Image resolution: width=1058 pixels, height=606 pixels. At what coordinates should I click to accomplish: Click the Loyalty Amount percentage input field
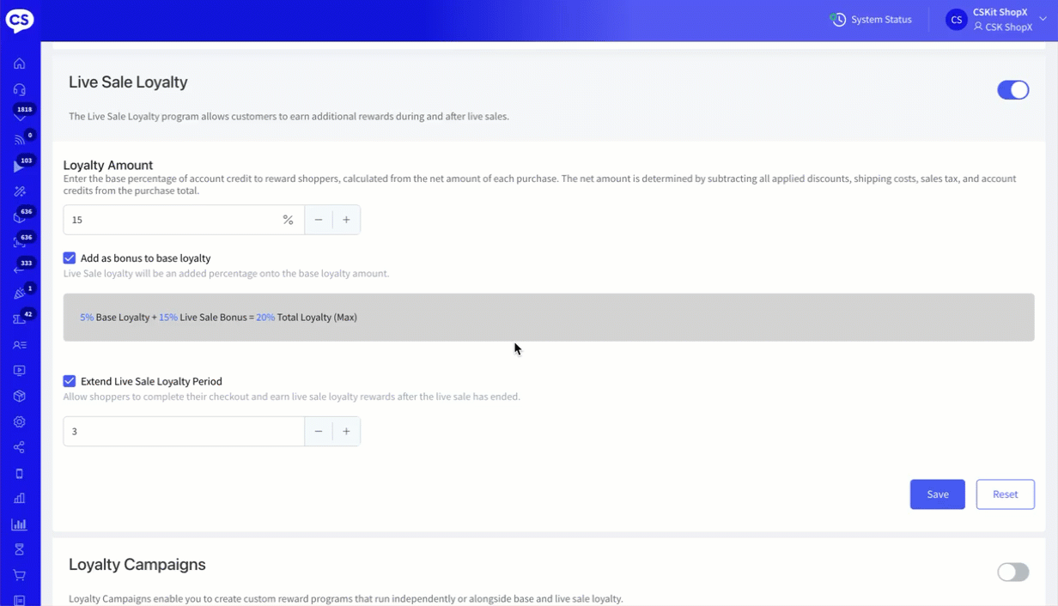pyautogui.click(x=172, y=220)
